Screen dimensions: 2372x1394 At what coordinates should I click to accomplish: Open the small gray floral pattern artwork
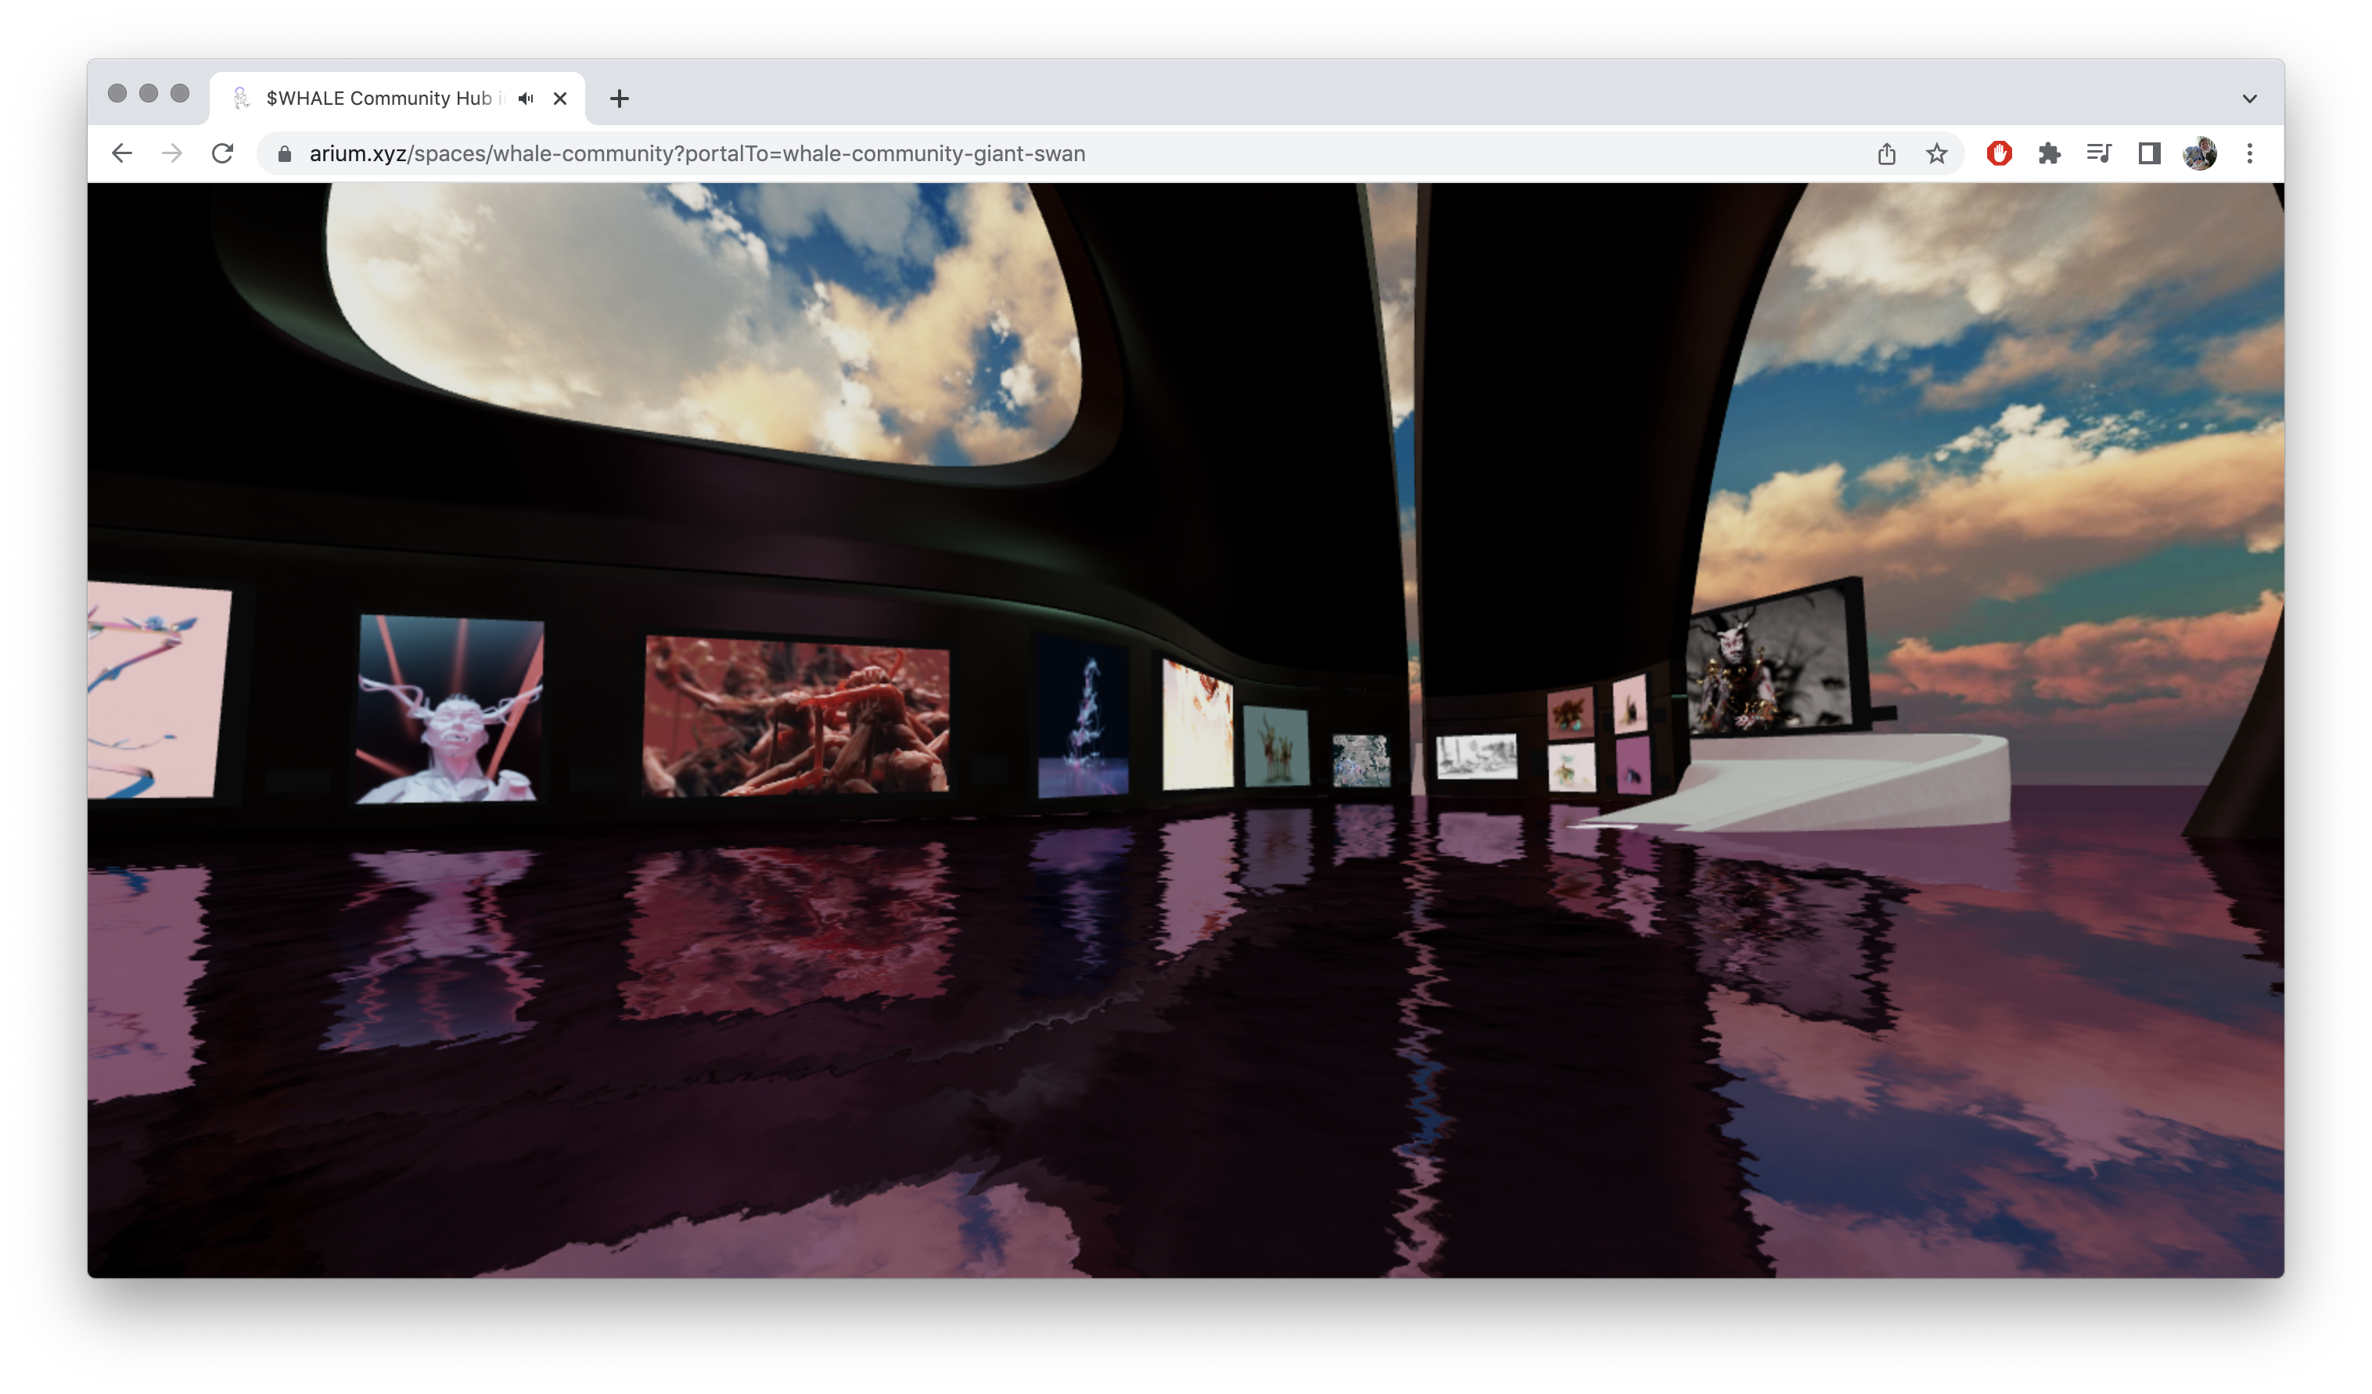click(x=1361, y=760)
